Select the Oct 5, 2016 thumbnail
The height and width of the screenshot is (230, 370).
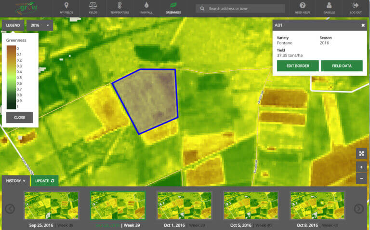click(251, 206)
